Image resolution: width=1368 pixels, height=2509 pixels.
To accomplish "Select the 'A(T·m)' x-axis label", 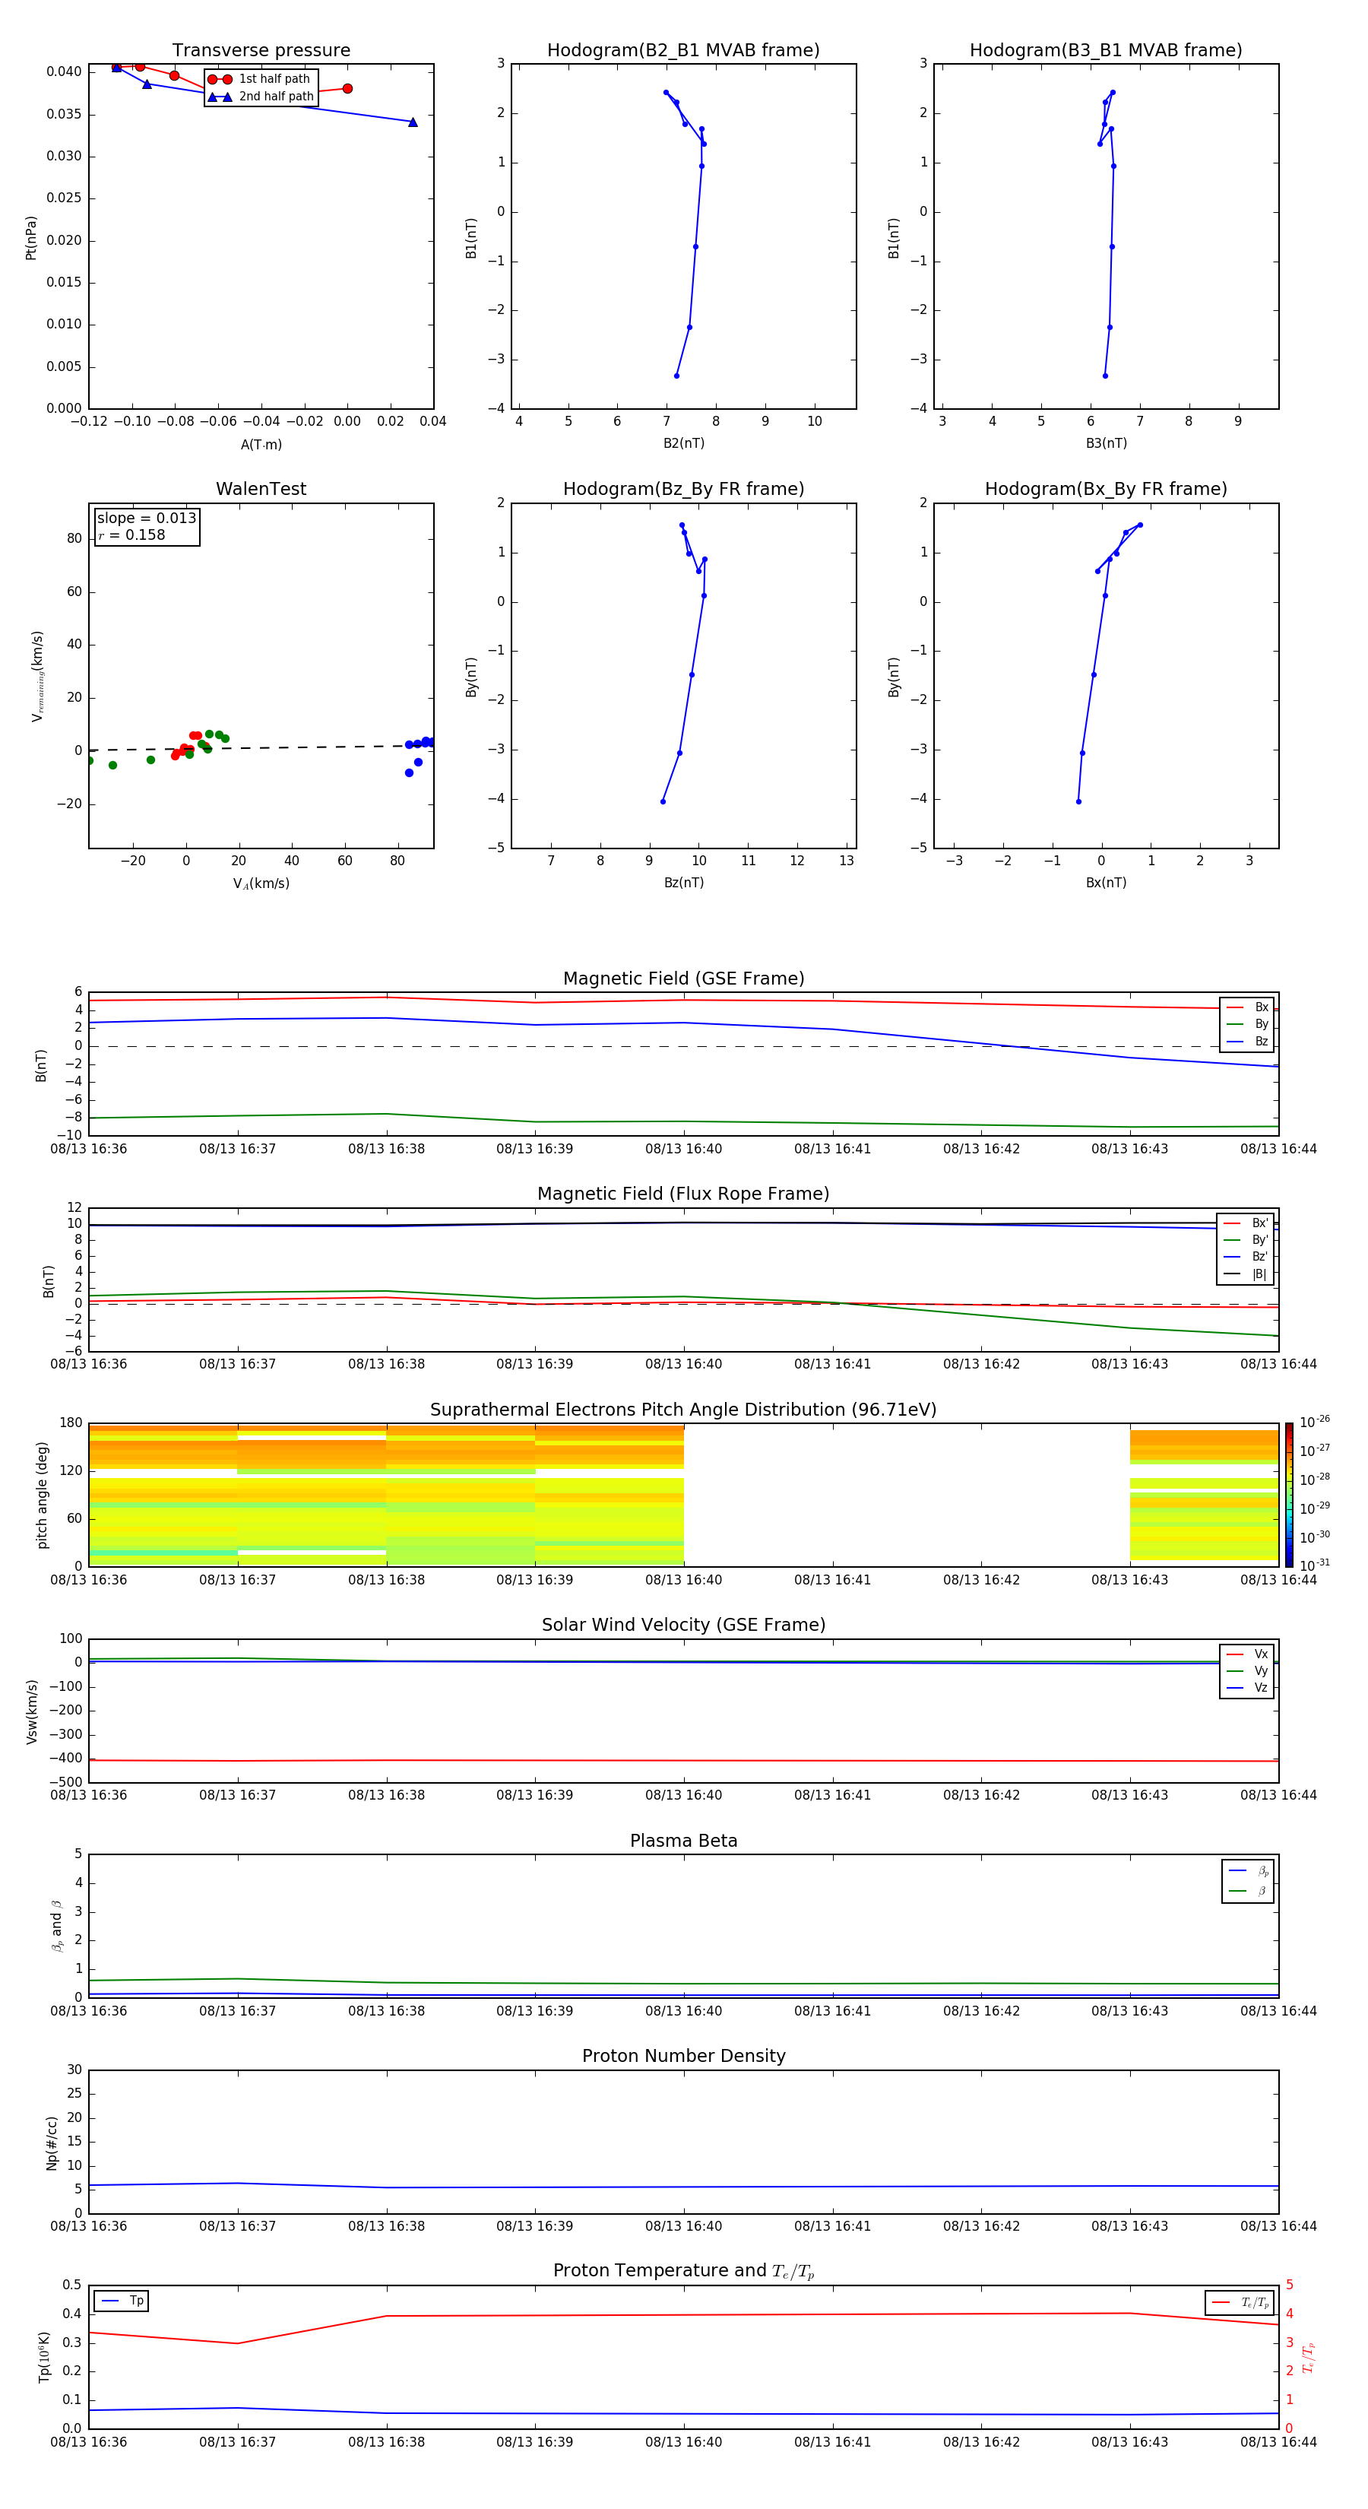I will click(x=261, y=445).
